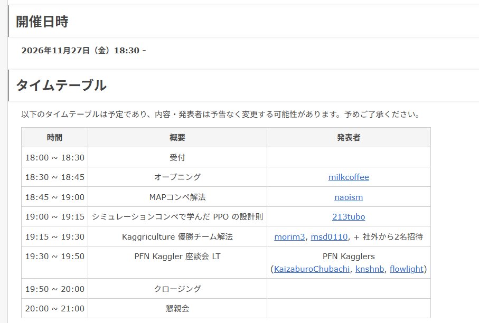Click the 18:00 ~ 18:30 time cell
This screenshot has height=323, width=479.
pos(55,157)
